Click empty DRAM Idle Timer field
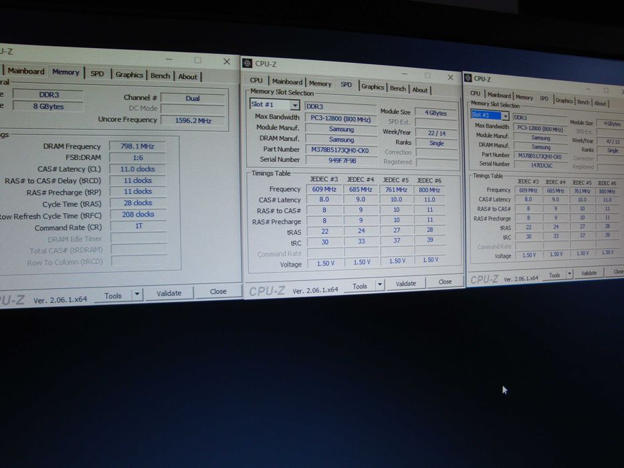 (138, 238)
